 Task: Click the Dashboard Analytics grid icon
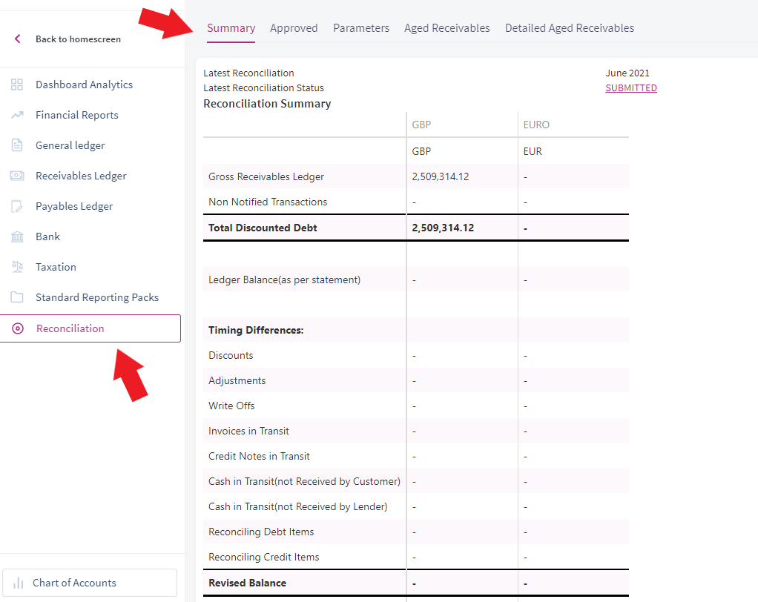coord(17,85)
